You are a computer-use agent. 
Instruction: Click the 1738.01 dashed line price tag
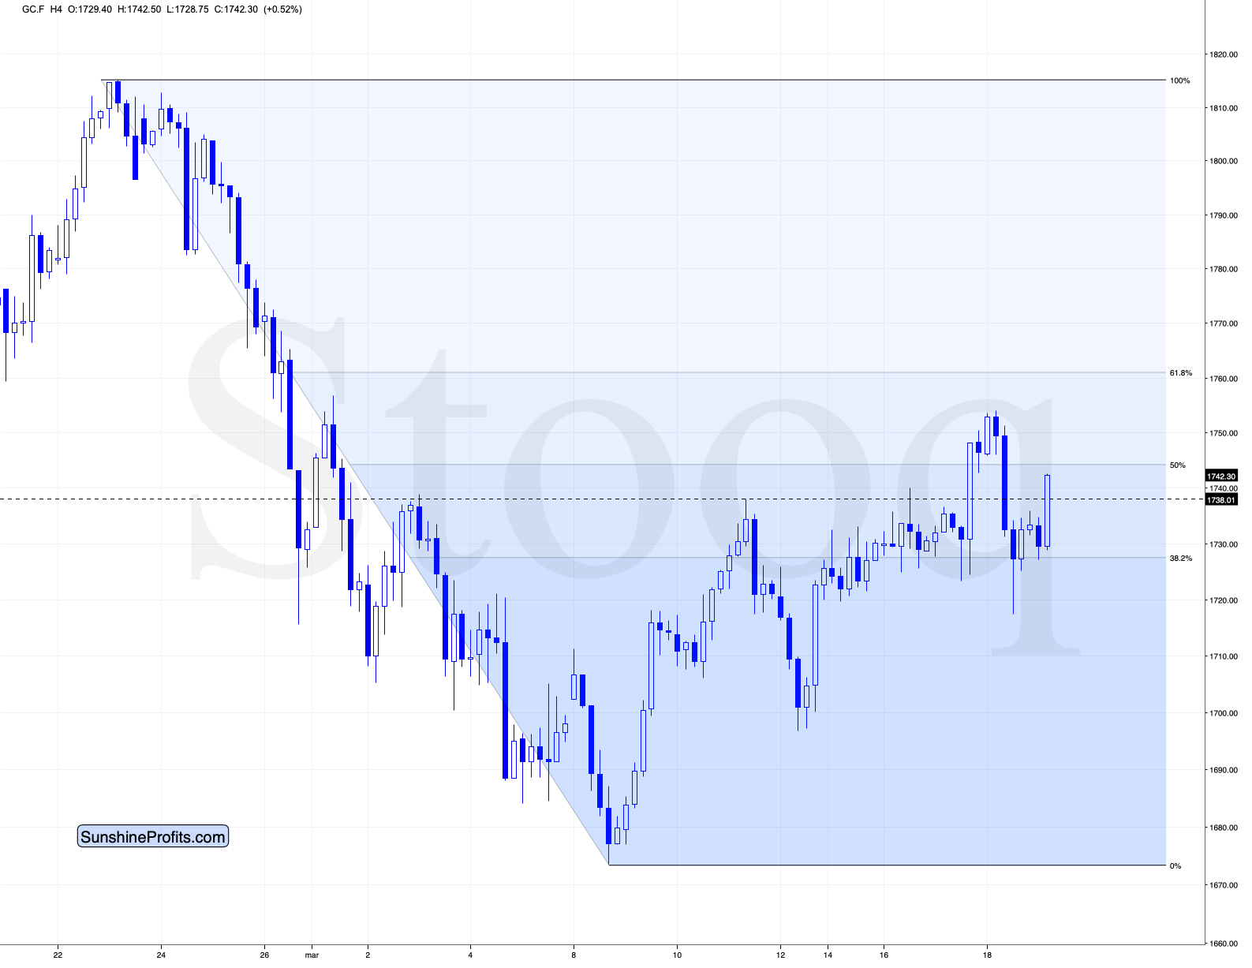tap(1221, 499)
